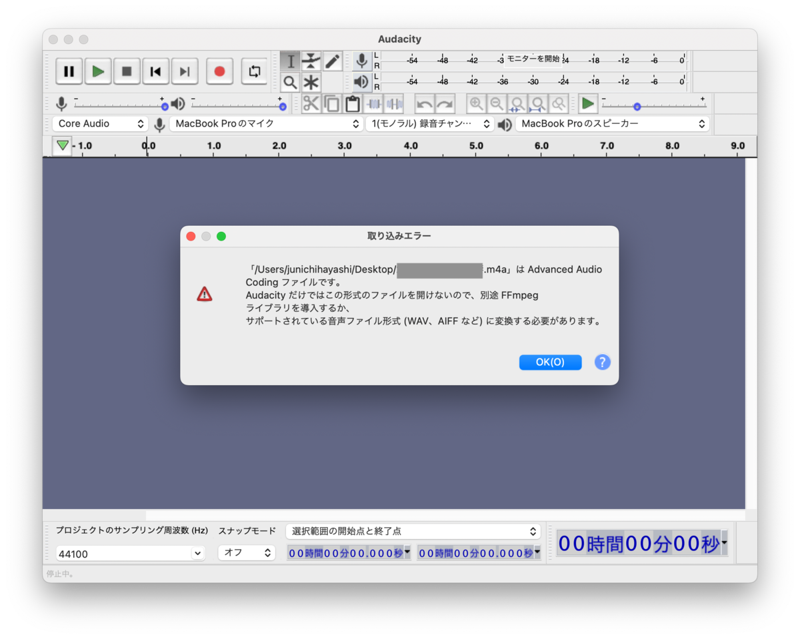This screenshot has width=800, height=639.
Task: Open the playback meter speaker menu
Action: click(x=362, y=82)
